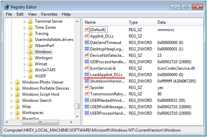Click the DWORD icon beside ShutdownWarnin...

[x=86, y=81]
